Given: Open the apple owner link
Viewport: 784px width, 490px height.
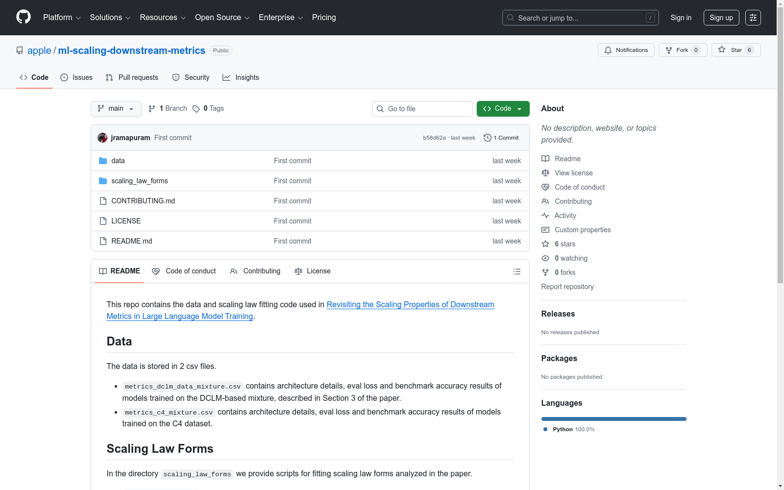Looking at the screenshot, I should click(x=39, y=50).
